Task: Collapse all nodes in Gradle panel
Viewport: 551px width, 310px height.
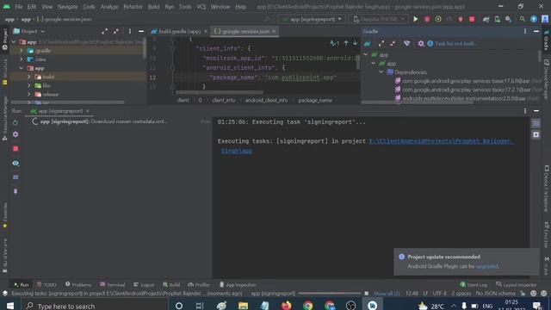Action: tap(393, 44)
